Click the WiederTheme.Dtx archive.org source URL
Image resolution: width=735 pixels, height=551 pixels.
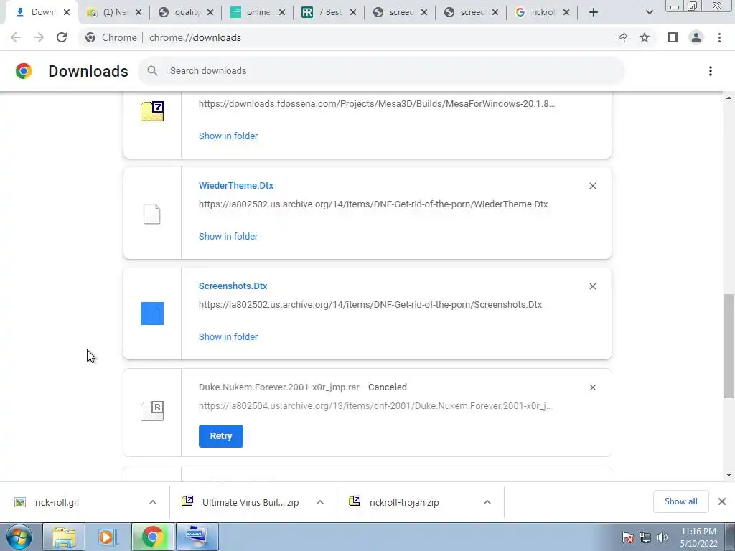pos(373,204)
